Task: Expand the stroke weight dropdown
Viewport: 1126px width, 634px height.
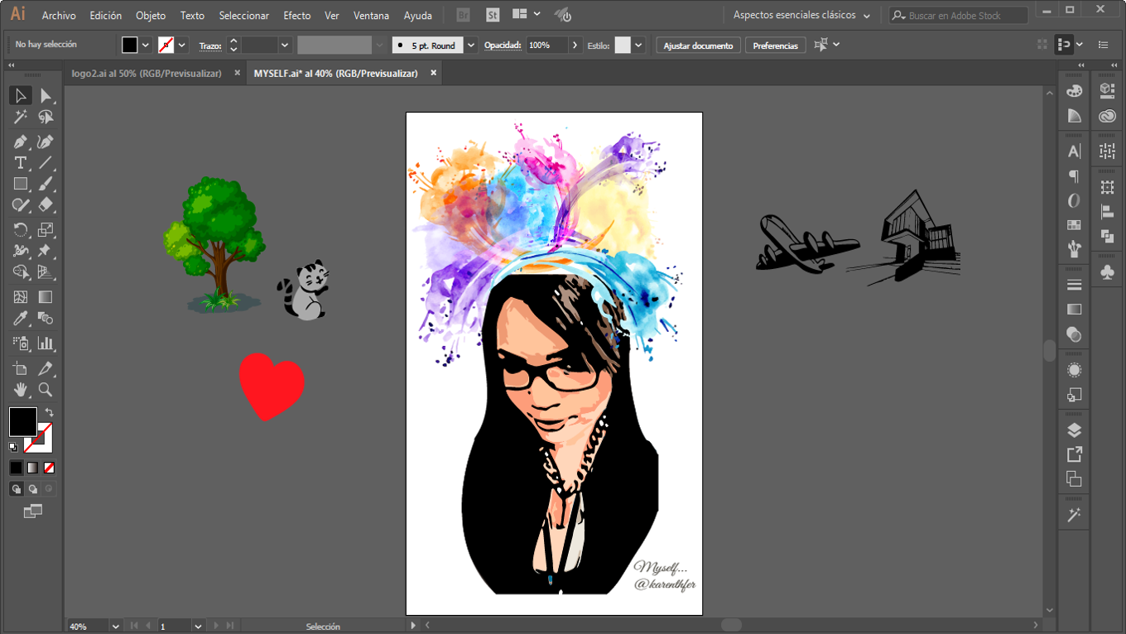Action: tap(285, 45)
